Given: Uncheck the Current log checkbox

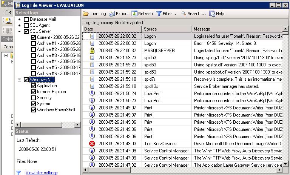Looking at the screenshot, I should [33, 37].
